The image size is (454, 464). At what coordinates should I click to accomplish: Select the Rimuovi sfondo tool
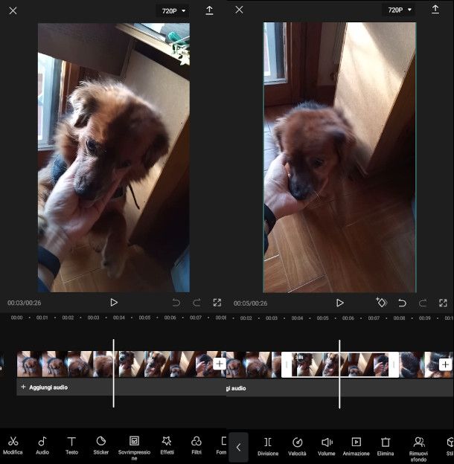click(418, 449)
